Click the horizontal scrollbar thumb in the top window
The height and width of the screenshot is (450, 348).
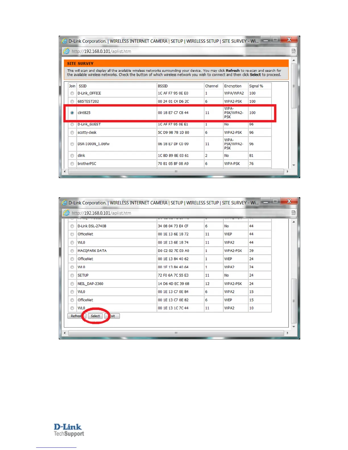(x=176, y=172)
